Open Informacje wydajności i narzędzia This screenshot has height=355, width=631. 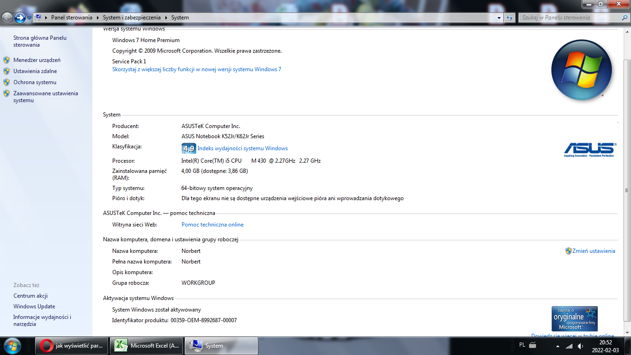pos(42,320)
